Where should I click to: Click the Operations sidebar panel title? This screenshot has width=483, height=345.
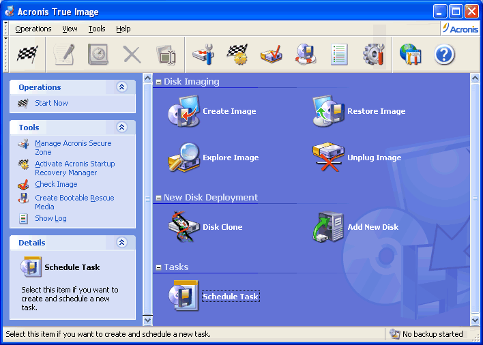40,87
